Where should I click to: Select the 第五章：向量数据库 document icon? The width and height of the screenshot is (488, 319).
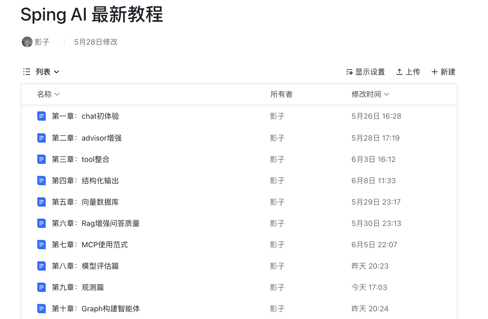click(42, 202)
